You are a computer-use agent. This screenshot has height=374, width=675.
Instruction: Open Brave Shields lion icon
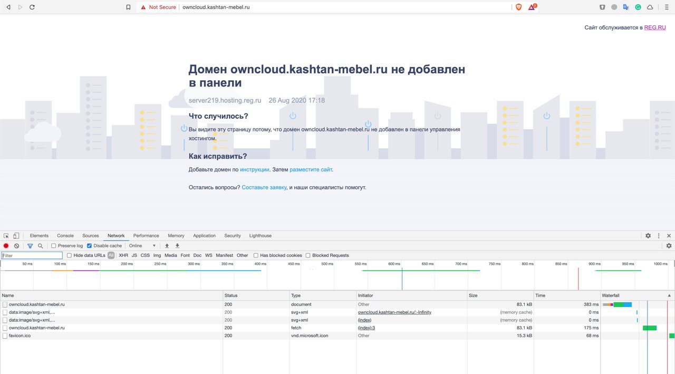(518, 7)
